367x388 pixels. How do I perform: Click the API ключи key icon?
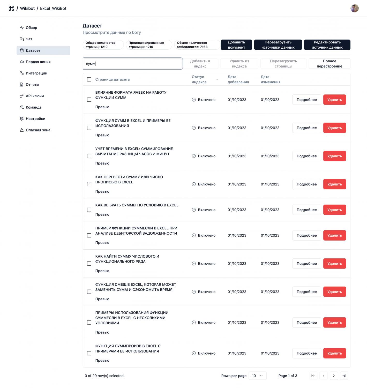coord(22,96)
